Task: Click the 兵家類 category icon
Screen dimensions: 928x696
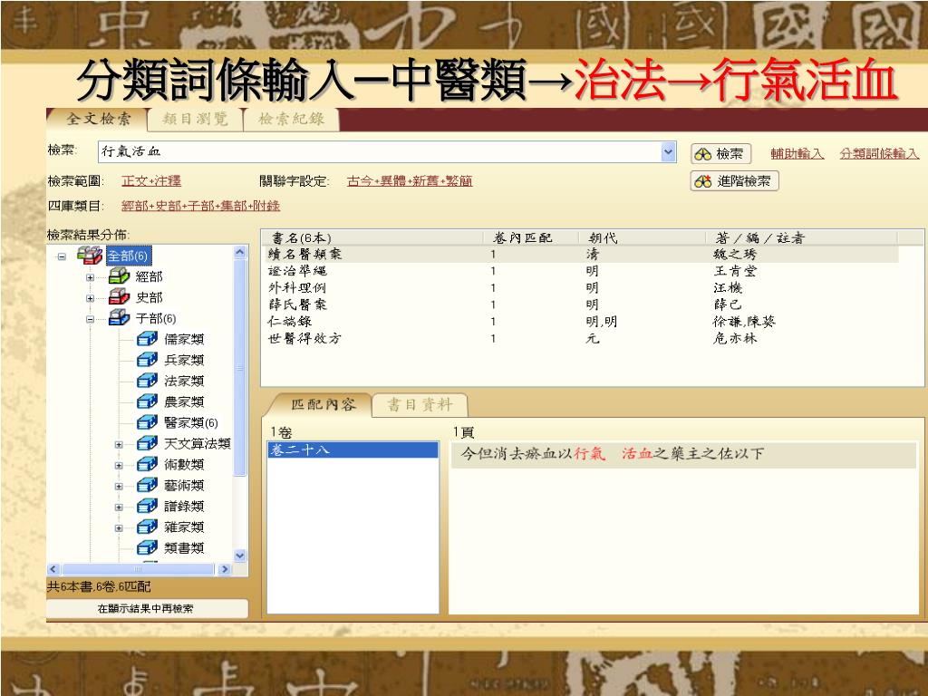Action: pos(147,359)
